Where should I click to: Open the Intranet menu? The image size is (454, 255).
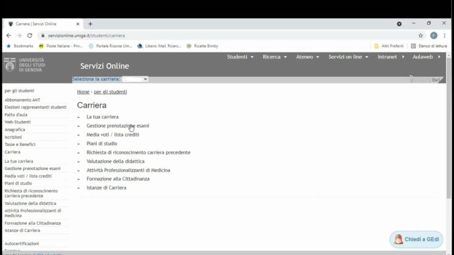tap(391, 57)
